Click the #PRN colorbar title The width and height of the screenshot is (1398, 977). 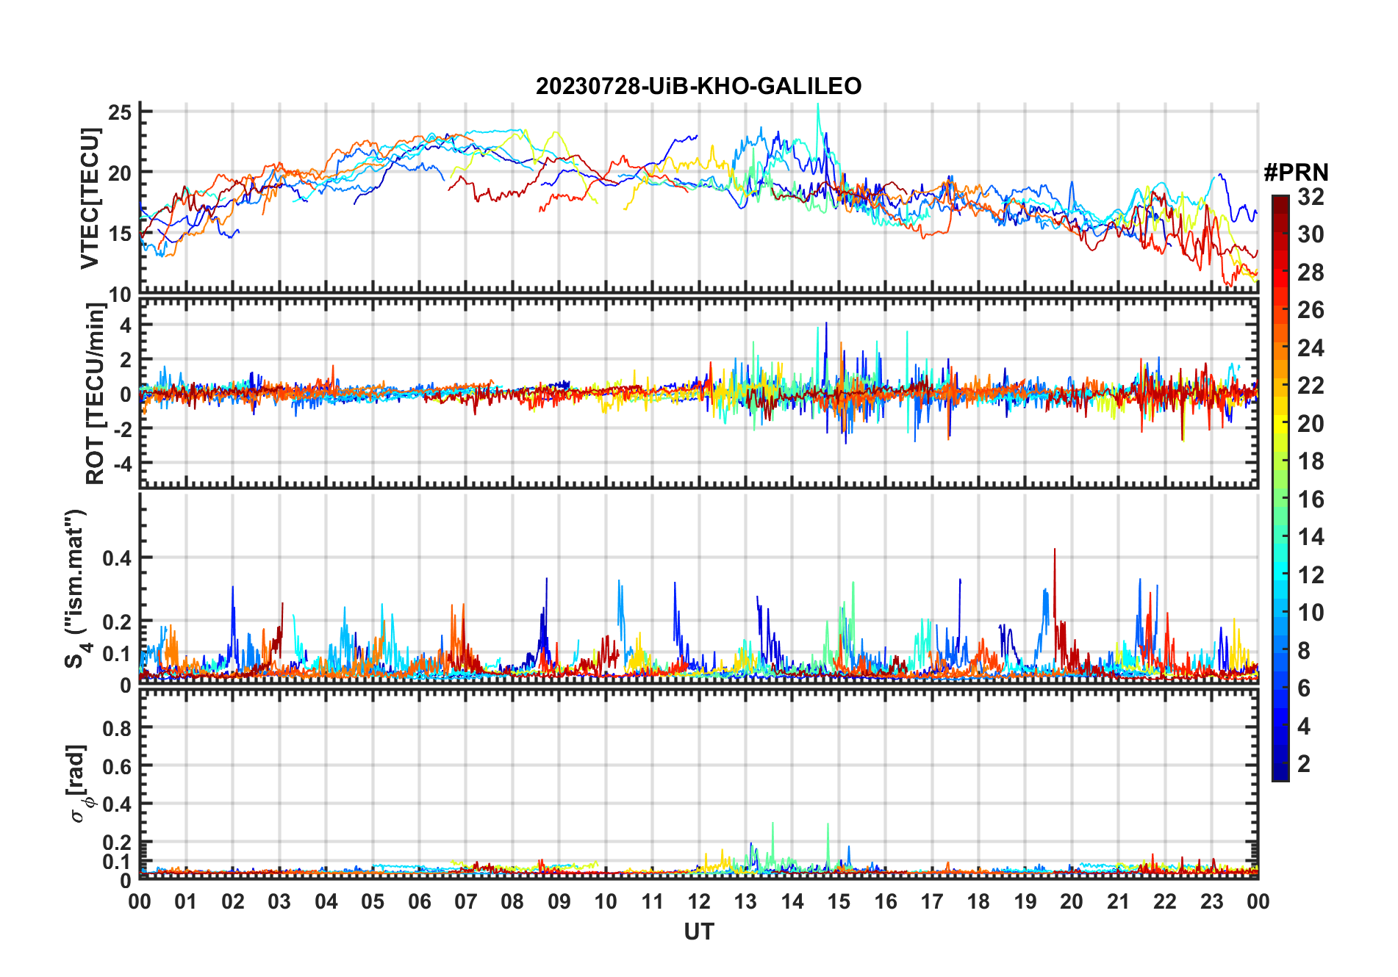point(1296,173)
